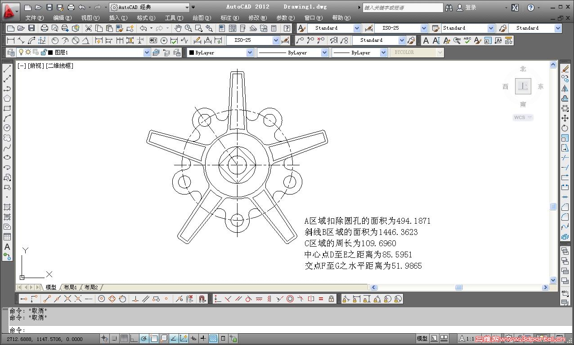574x345 pixels.
Task: Open the 修改(M) menu
Action: tap(257, 18)
